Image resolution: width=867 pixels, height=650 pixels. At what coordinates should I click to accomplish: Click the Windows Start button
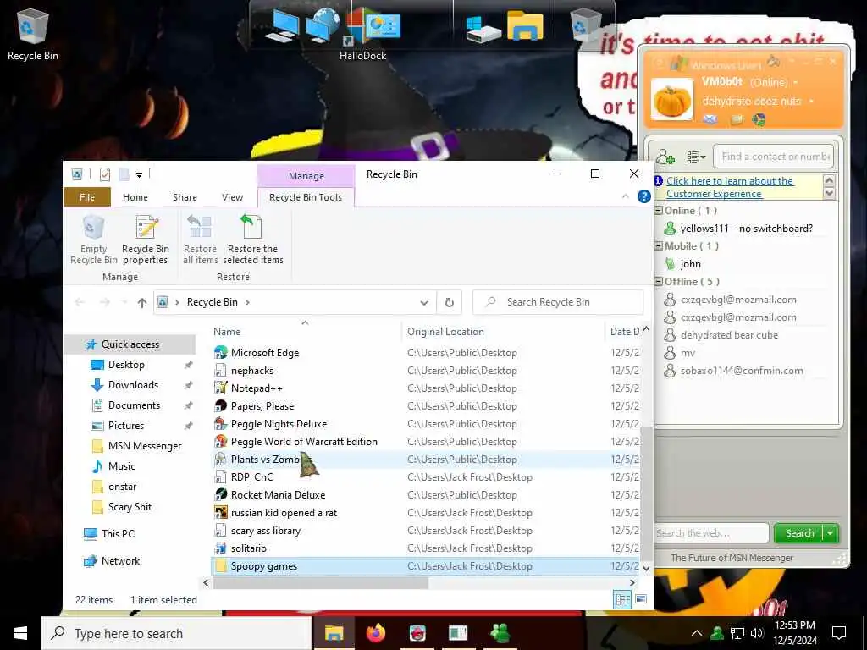coord(20,633)
